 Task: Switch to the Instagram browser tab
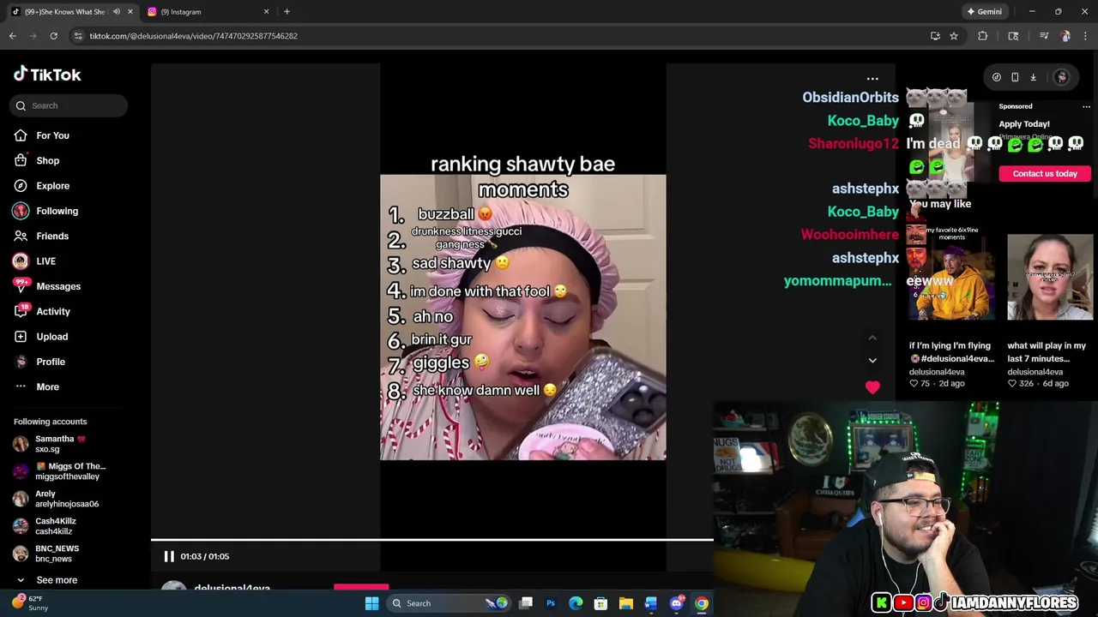click(x=208, y=12)
